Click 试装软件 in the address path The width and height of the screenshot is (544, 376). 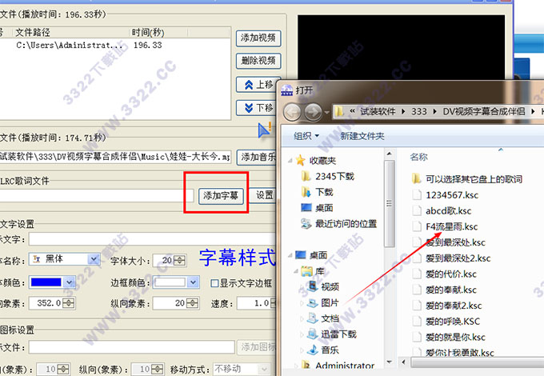(378, 111)
